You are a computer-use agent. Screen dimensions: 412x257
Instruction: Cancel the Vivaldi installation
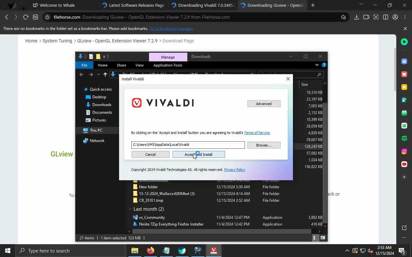point(150,155)
